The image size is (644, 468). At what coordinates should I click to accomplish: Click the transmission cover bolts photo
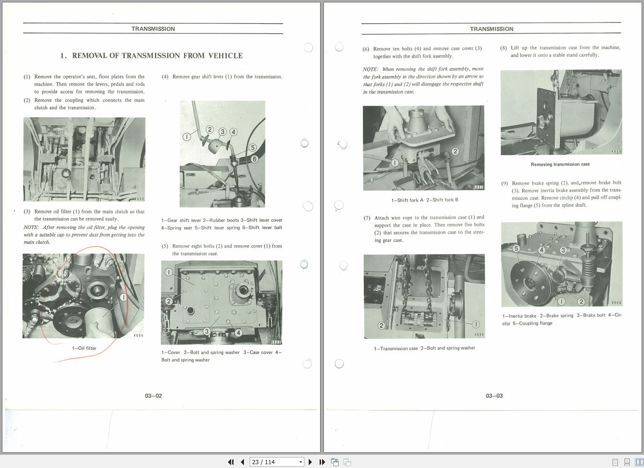pyautogui.click(x=222, y=302)
